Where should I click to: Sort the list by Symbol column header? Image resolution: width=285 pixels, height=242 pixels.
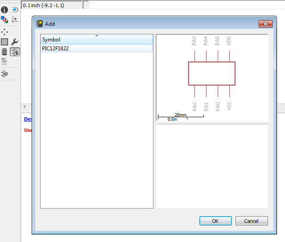(x=97, y=39)
